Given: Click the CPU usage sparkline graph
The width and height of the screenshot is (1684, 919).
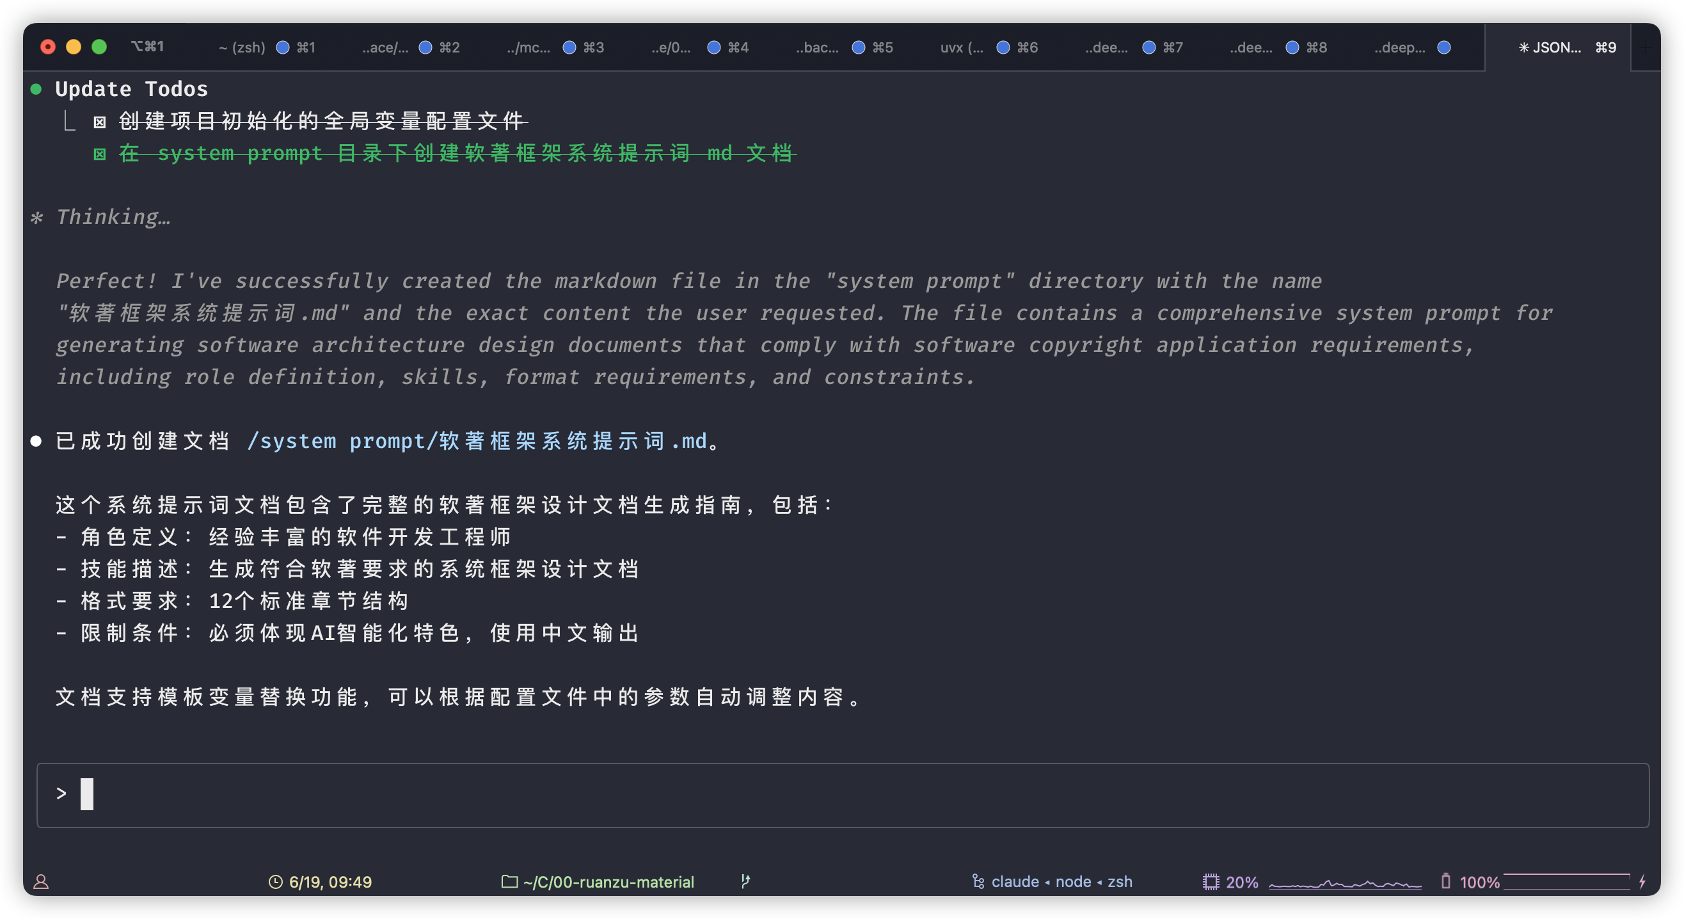Looking at the screenshot, I should click(1345, 883).
